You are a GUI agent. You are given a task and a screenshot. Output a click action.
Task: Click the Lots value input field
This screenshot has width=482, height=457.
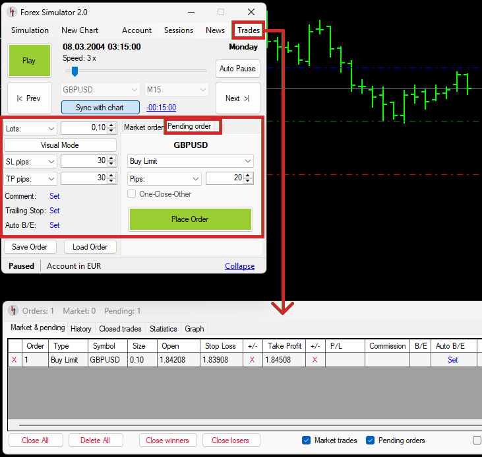click(84, 128)
